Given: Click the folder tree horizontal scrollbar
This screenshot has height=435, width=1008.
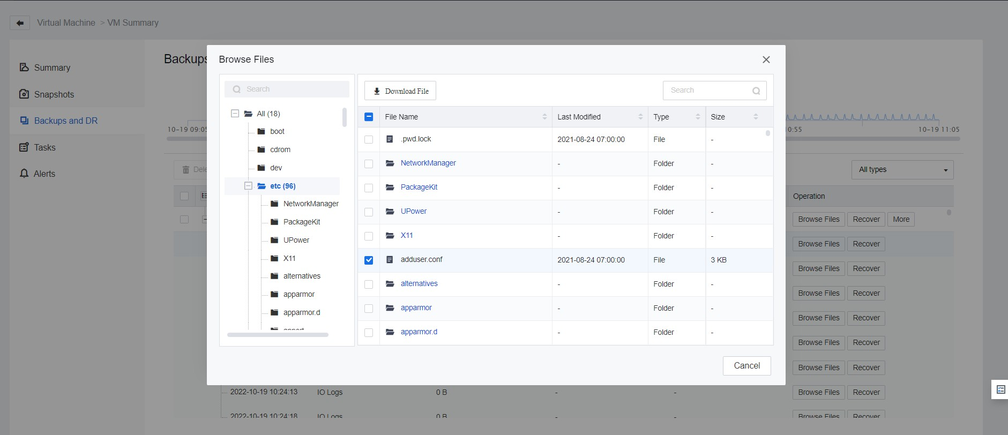Looking at the screenshot, I should tap(278, 335).
